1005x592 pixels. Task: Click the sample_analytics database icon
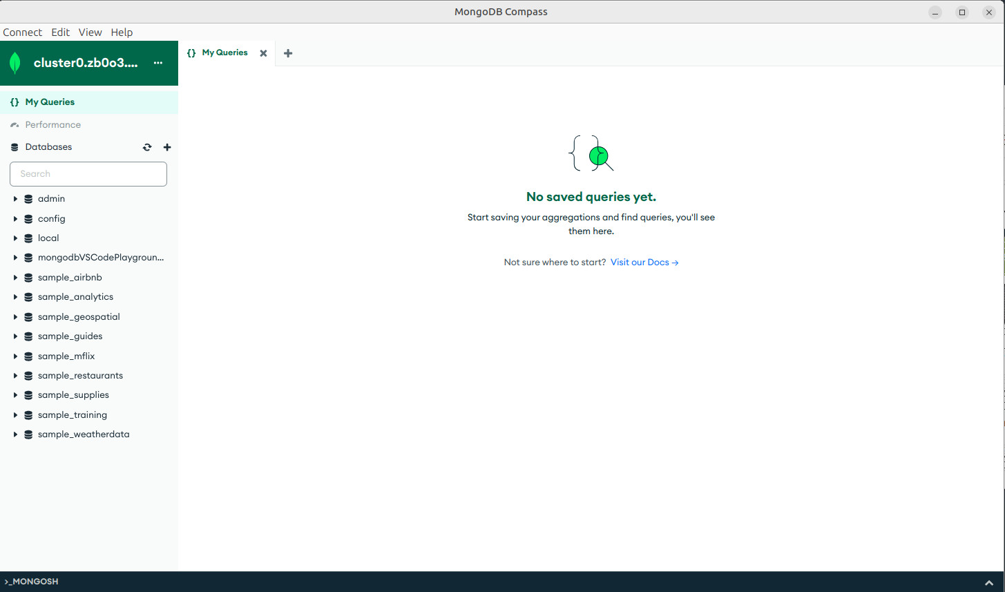(28, 297)
